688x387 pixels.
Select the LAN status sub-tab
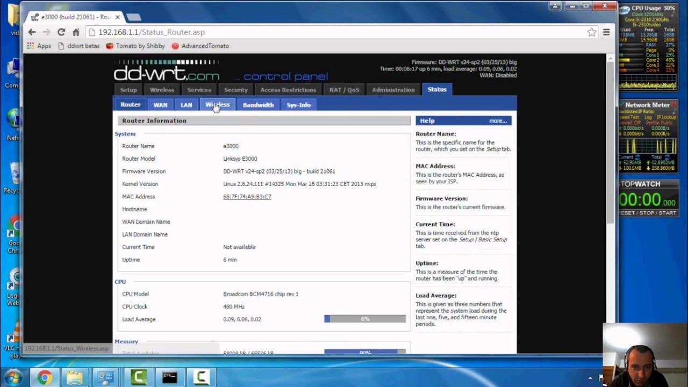point(186,105)
